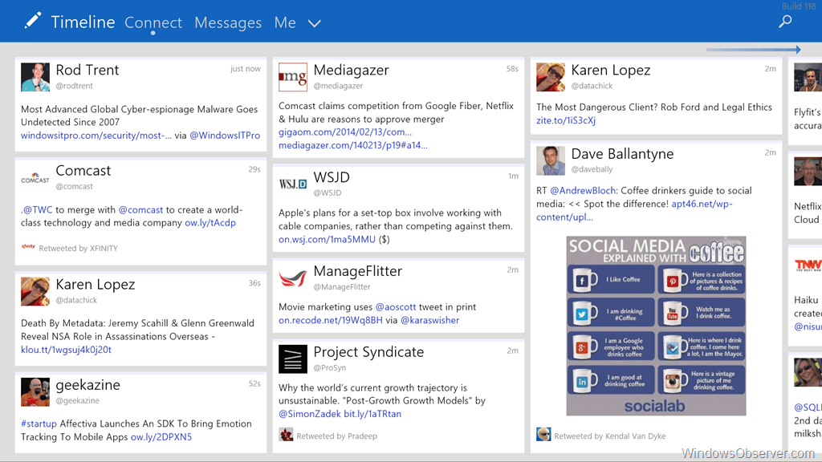
Task: Click the @TWC mention in Comcast's tweet
Action: coord(37,209)
